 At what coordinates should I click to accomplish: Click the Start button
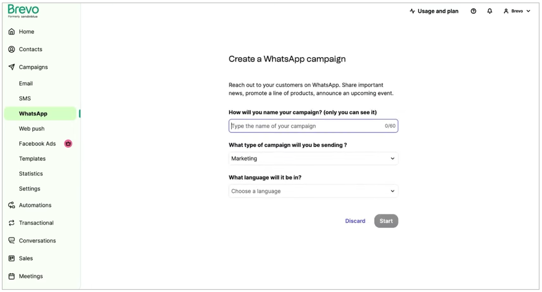tap(386, 221)
